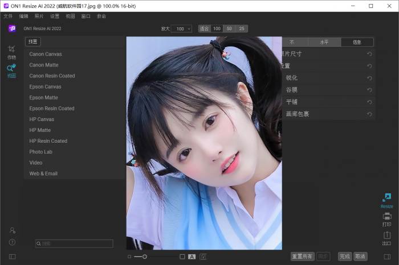Click the ON1 logo icon
Image resolution: width=399 pixels, height=265 pixels.
point(12,28)
